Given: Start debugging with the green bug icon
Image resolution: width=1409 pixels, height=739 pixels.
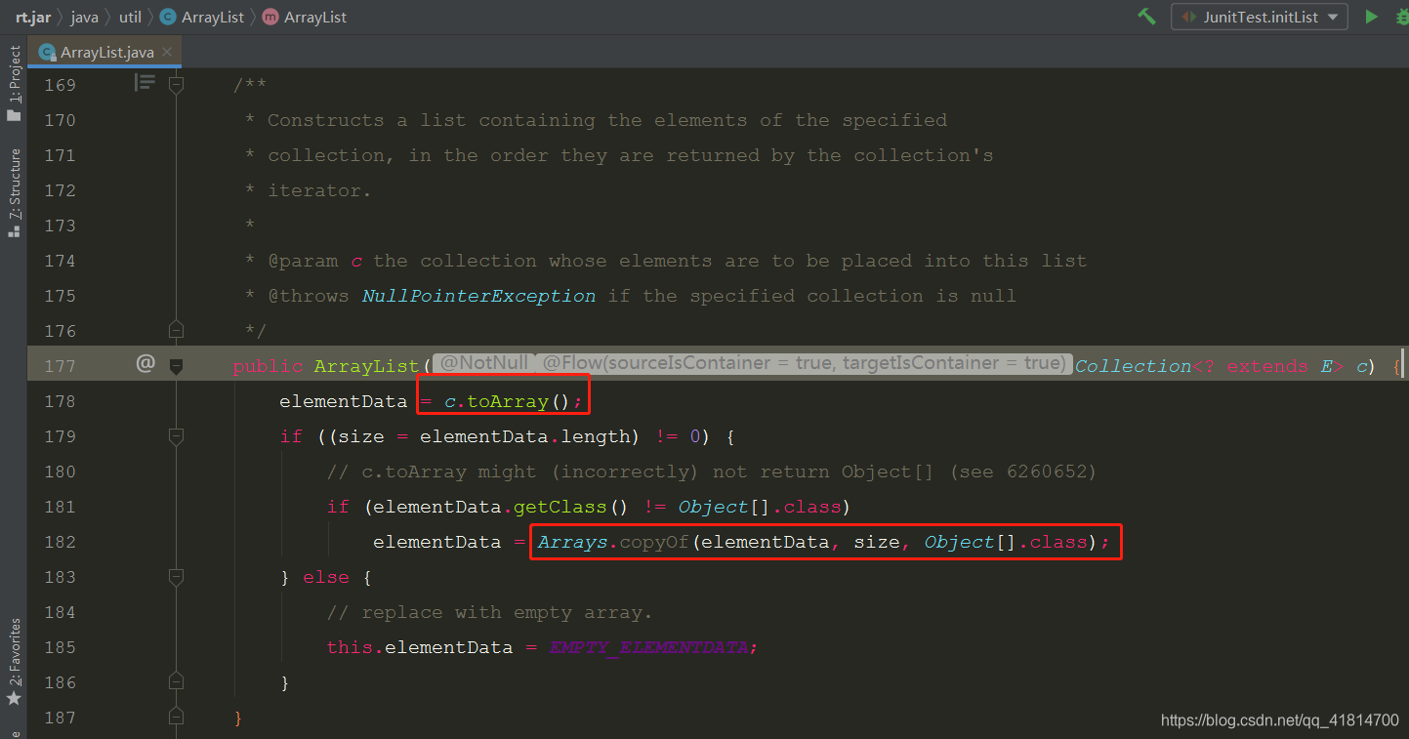Looking at the screenshot, I should [1401, 17].
